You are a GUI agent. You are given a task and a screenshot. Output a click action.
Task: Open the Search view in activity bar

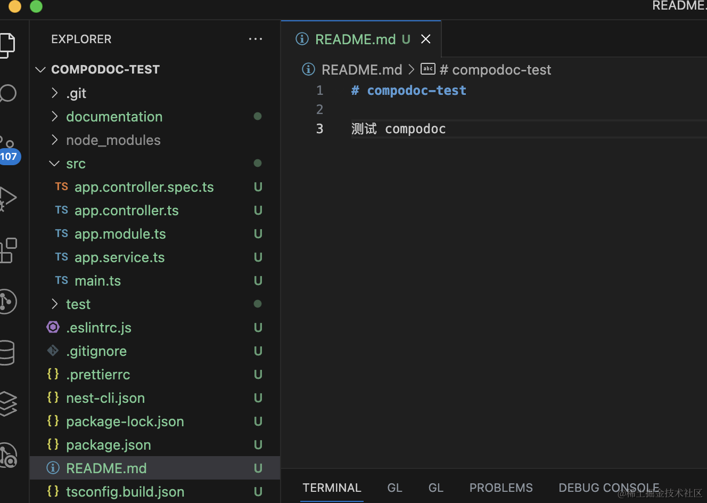[7, 94]
